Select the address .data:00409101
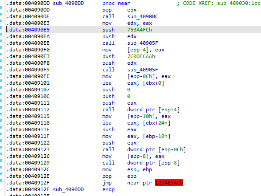This screenshot has height=196, width=261. (x=28, y=83)
